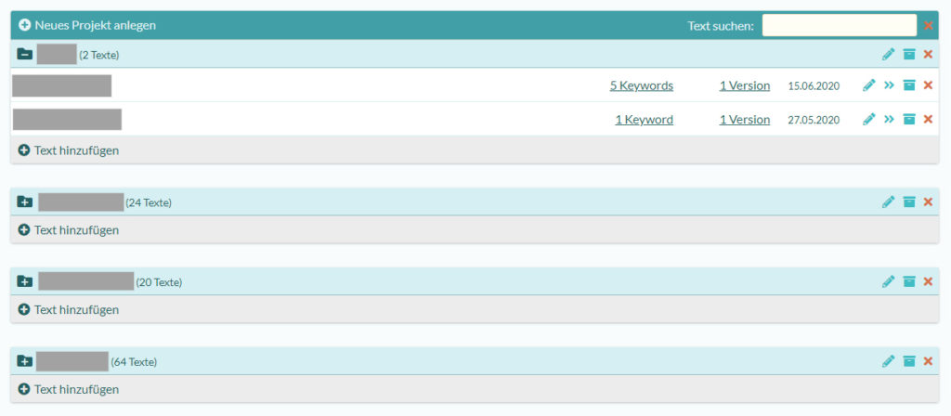Focus the Text suchen input field
Screen dimensions: 951x416
(839, 25)
